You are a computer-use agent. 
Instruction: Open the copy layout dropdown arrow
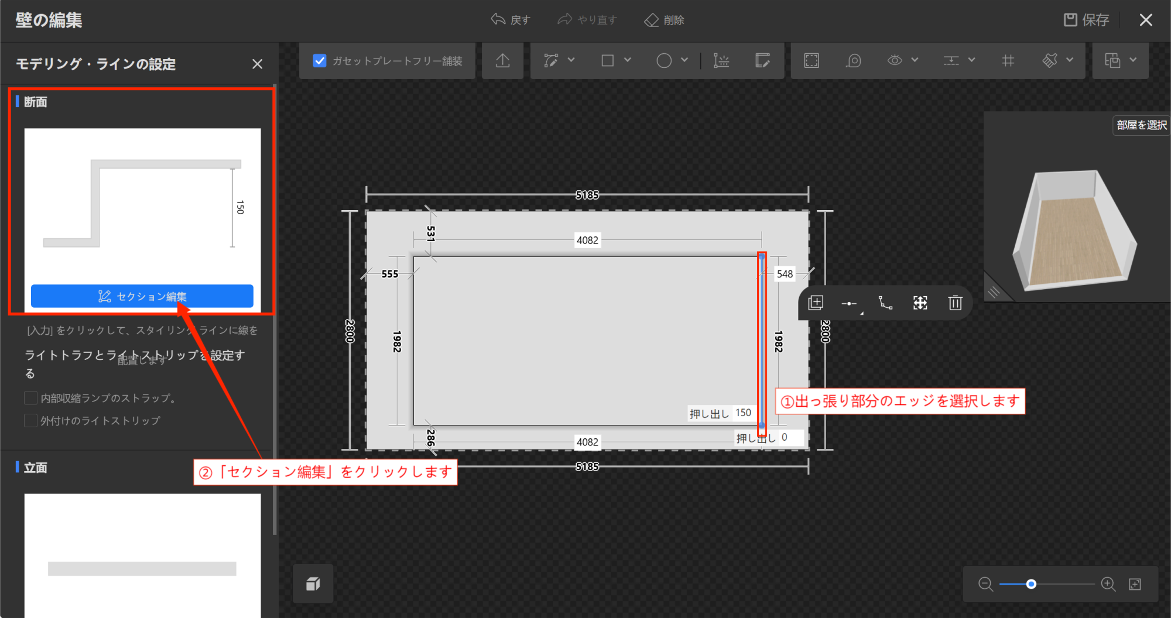click(1133, 60)
